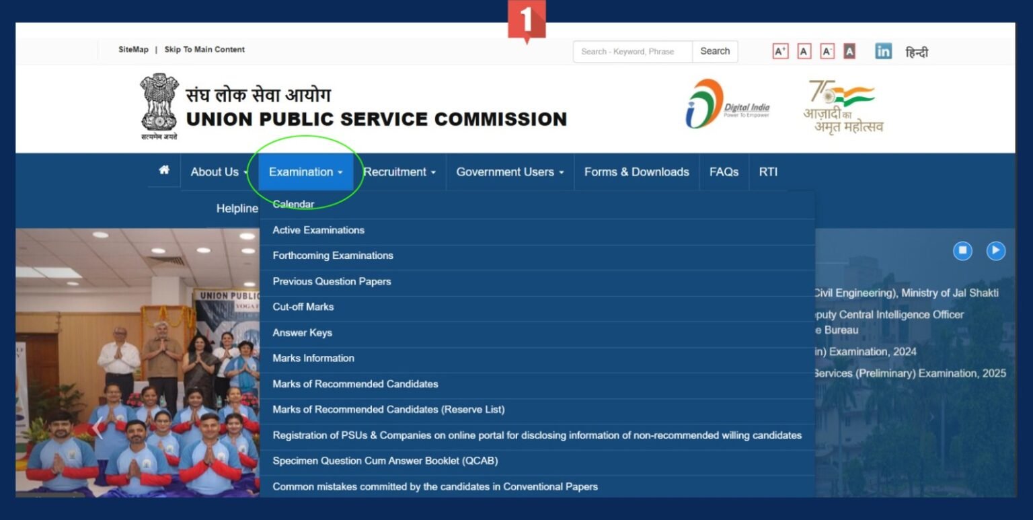The height and width of the screenshot is (520, 1033).
Task: Click inside the keyword search field
Action: [x=632, y=51]
